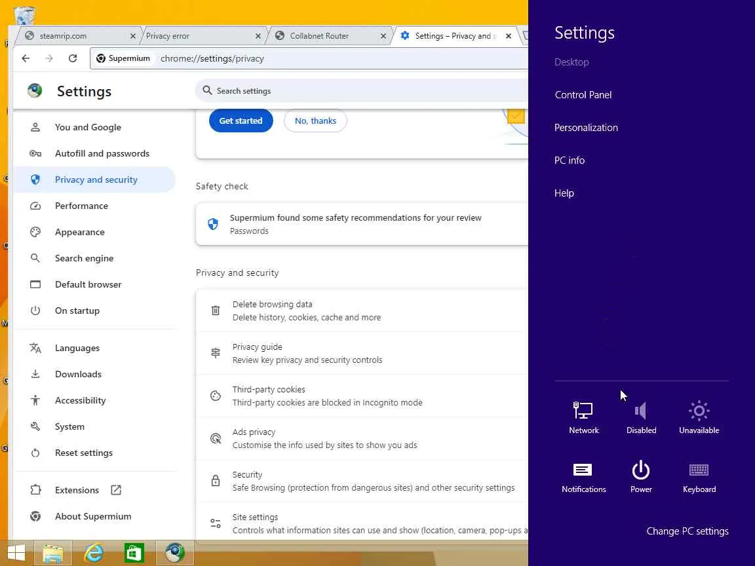Open the Privacy guide row
Screen dimensions: 755x566
click(x=362, y=353)
